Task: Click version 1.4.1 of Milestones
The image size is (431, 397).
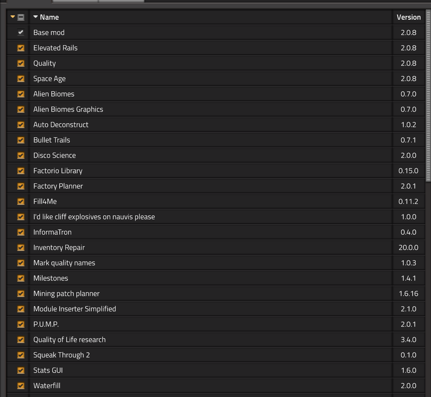Action: click(x=409, y=278)
